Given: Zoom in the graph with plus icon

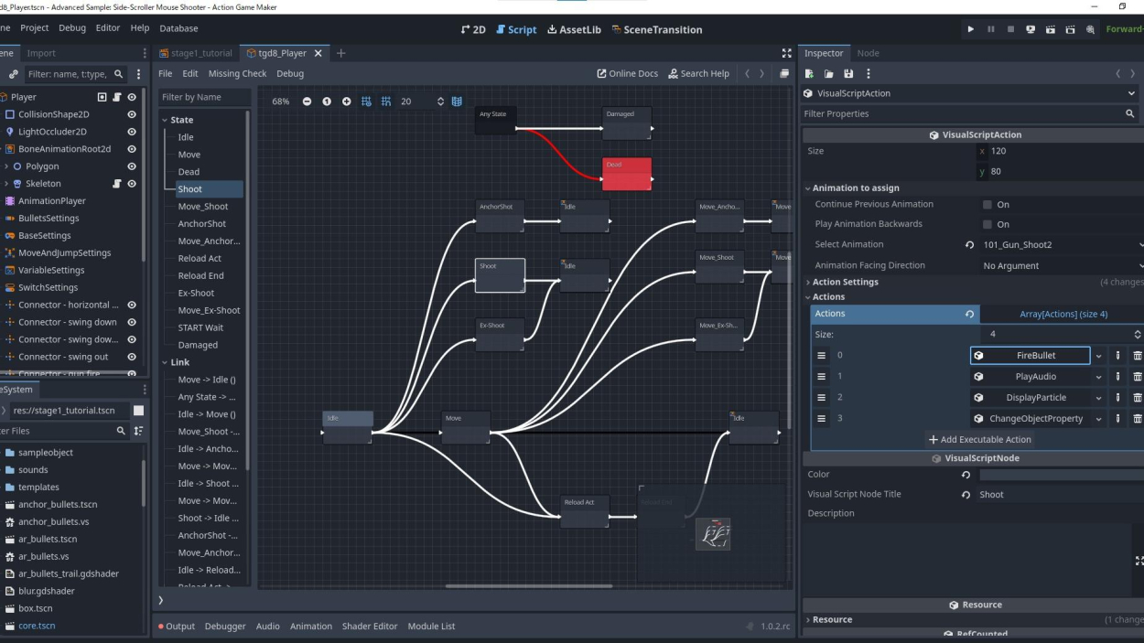Looking at the screenshot, I should point(347,102).
